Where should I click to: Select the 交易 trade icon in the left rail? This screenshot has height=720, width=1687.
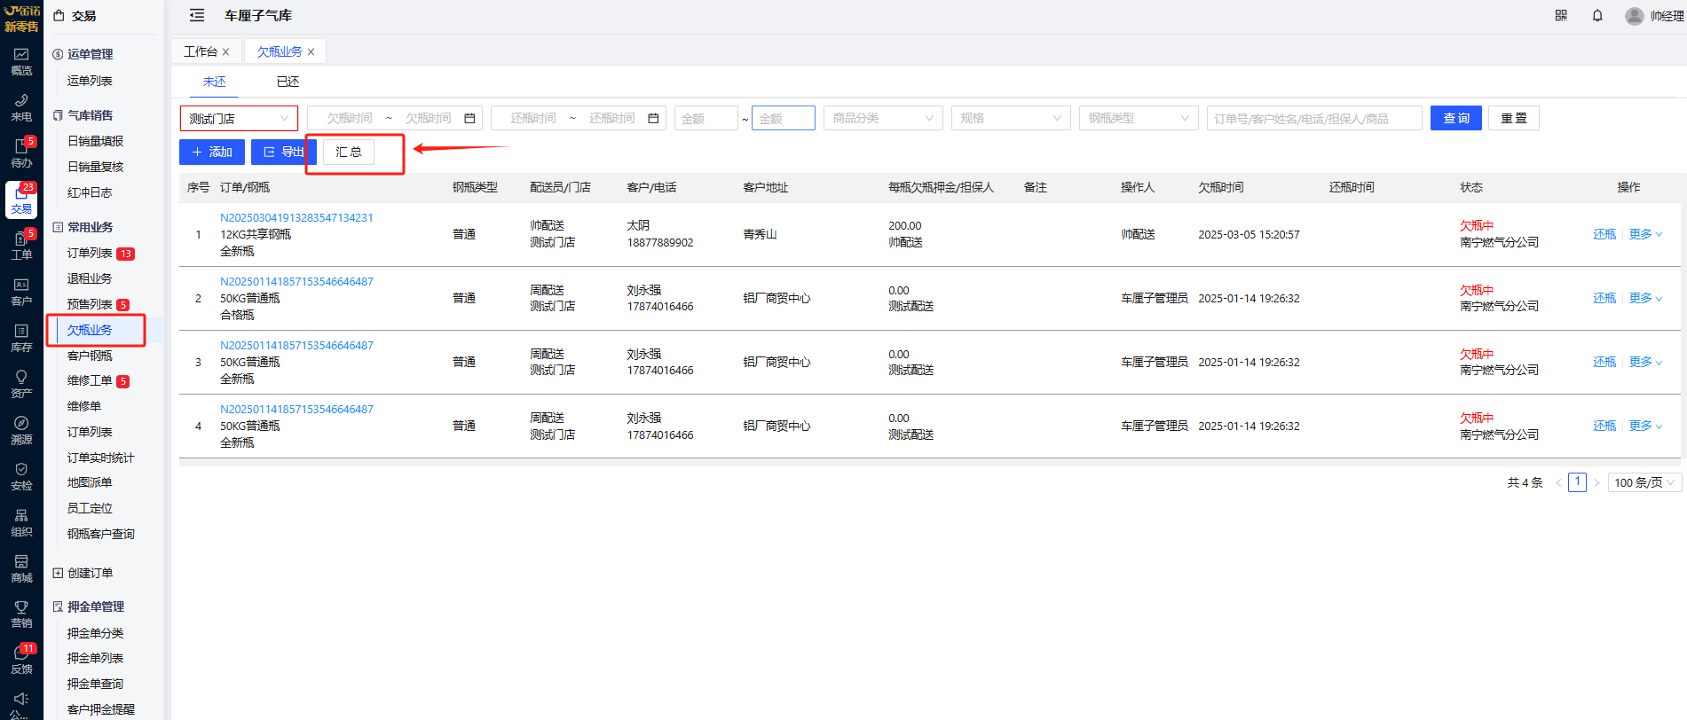click(x=21, y=200)
